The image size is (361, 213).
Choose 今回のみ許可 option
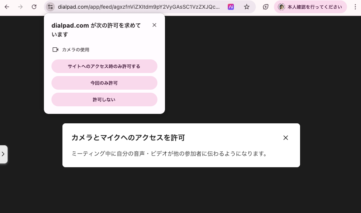pyautogui.click(x=104, y=83)
